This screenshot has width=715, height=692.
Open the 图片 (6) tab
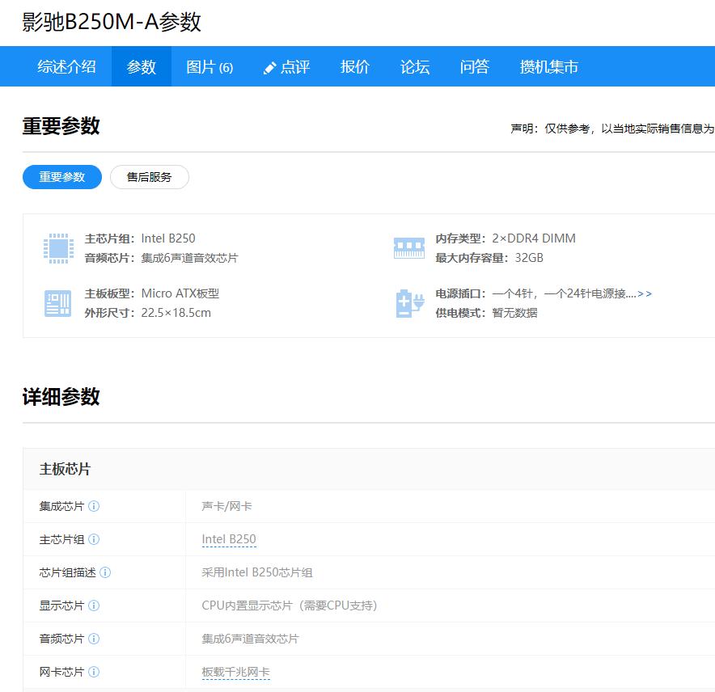tap(209, 67)
